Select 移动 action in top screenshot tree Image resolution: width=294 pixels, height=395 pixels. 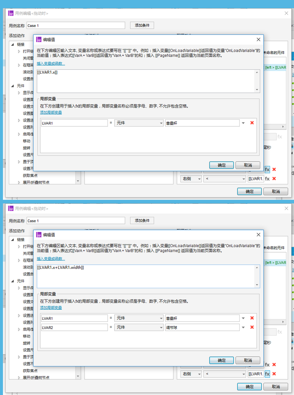tap(27, 141)
